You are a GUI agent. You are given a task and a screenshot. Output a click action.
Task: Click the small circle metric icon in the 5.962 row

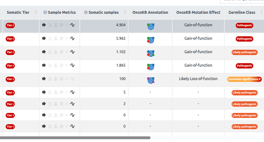coord(67,38)
